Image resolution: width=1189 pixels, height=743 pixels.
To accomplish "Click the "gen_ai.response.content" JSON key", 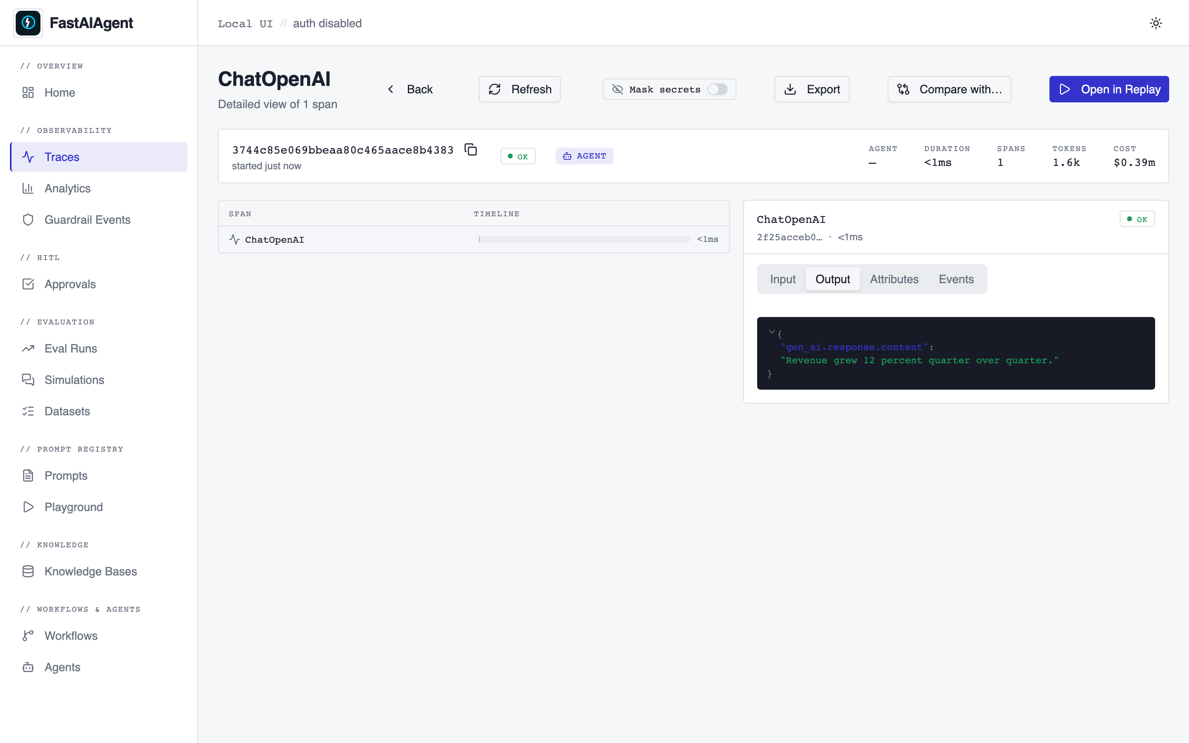I will coord(854,347).
